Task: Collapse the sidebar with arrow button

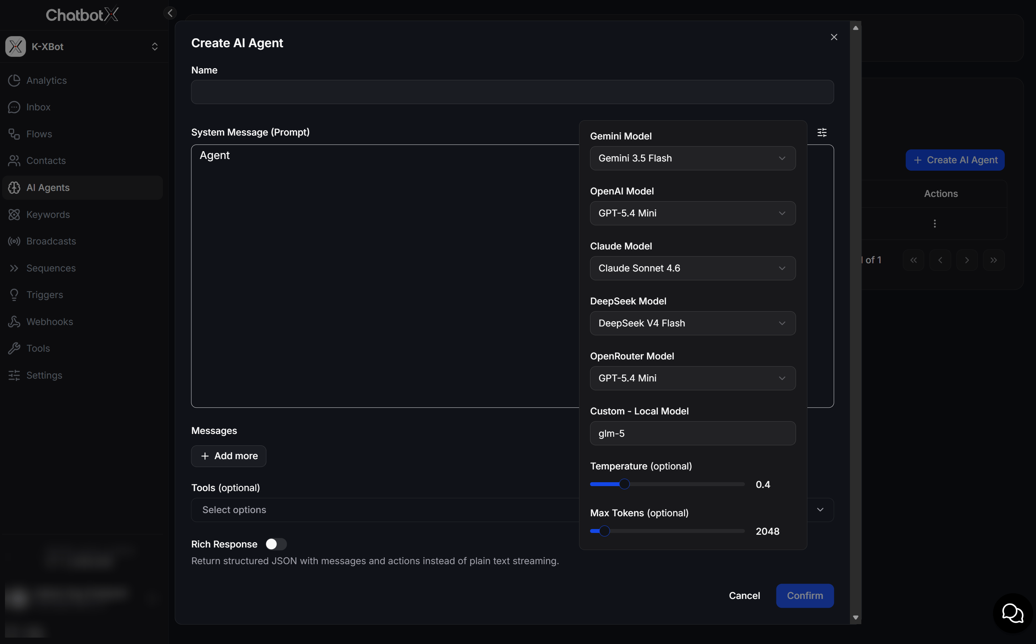Action: click(x=170, y=13)
